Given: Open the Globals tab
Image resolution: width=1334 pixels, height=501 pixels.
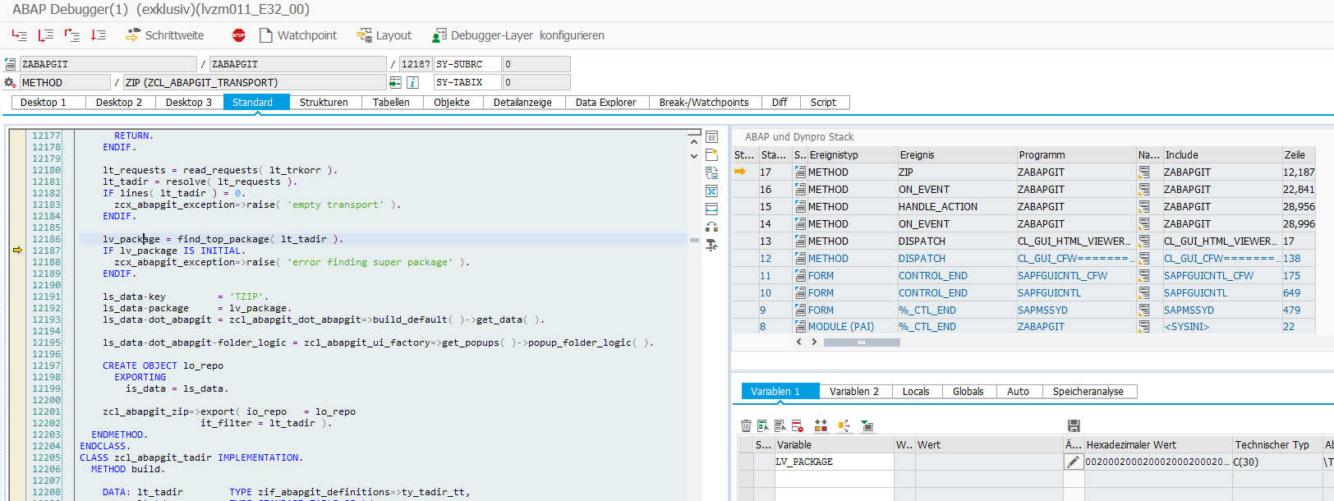Looking at the screenshot, I should (968, 392).
